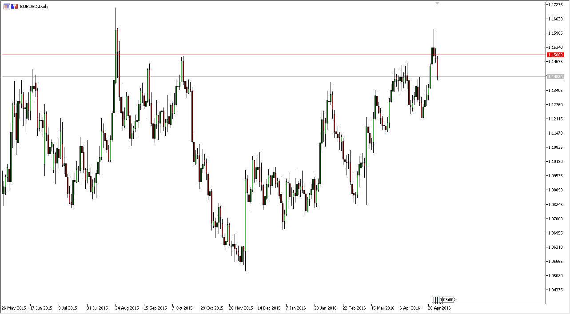Click the 29 Oct 2015 date label

click(211, 308)
